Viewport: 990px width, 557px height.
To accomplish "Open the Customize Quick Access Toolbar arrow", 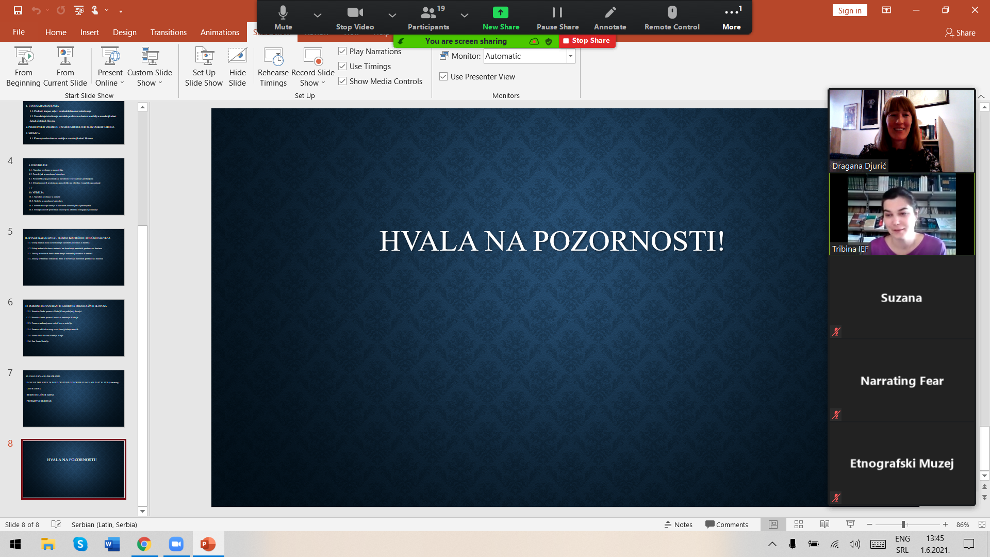I will [121, 10].
